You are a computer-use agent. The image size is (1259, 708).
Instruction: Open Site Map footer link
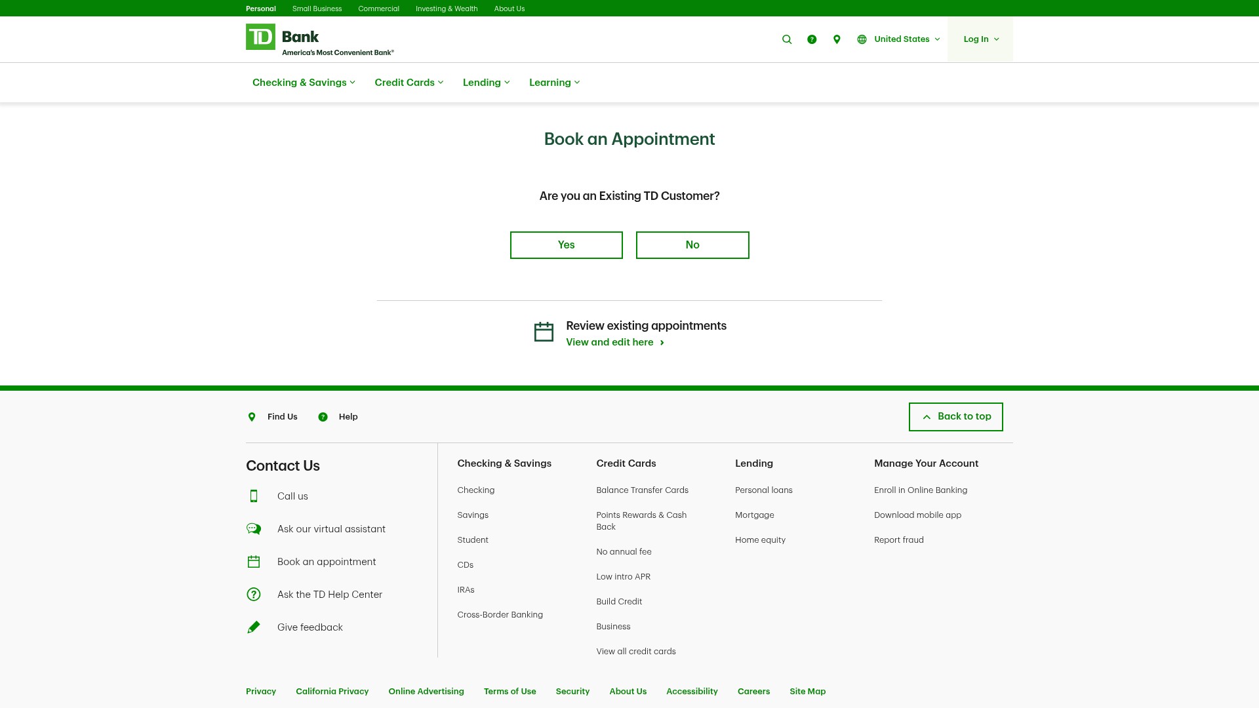click(808, 692)
